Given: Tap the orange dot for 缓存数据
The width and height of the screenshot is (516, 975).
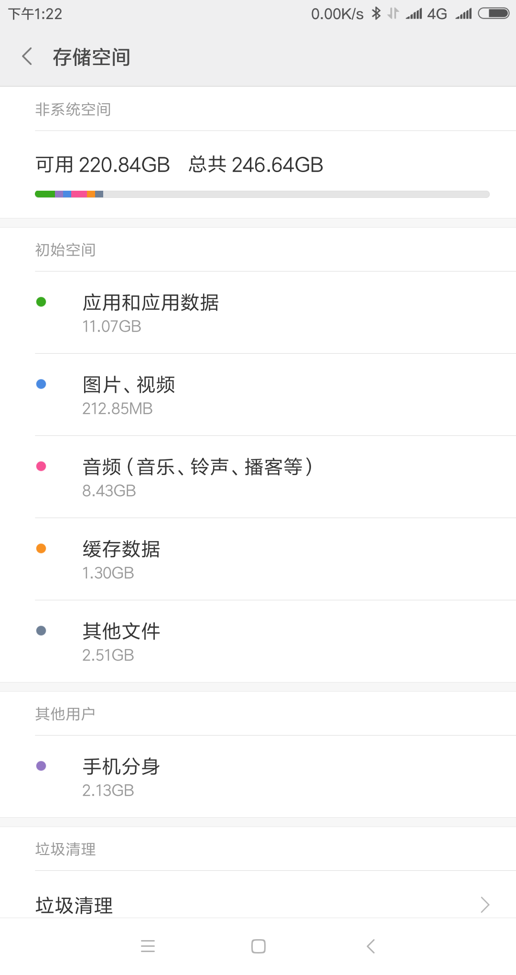Looking at the screenshot, I should (41, 548).
